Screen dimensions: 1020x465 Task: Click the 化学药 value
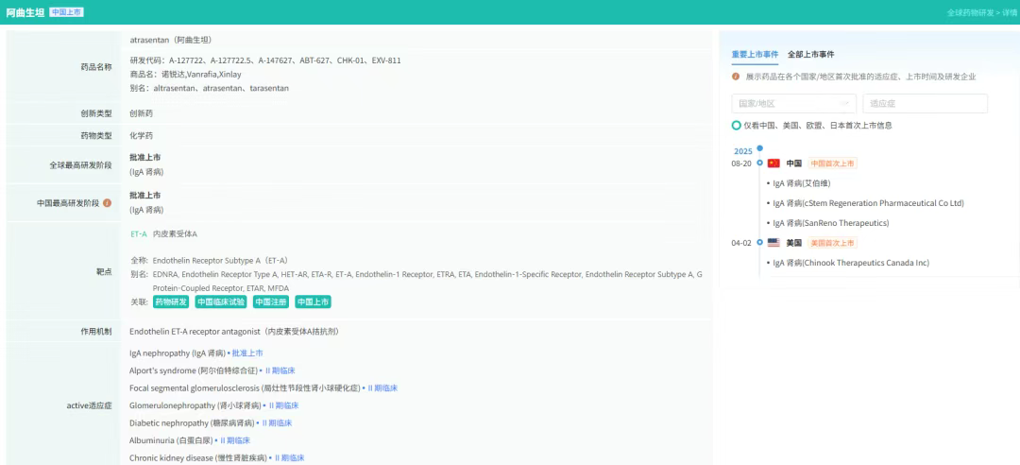pyautogui.click(x=141, y=135)
